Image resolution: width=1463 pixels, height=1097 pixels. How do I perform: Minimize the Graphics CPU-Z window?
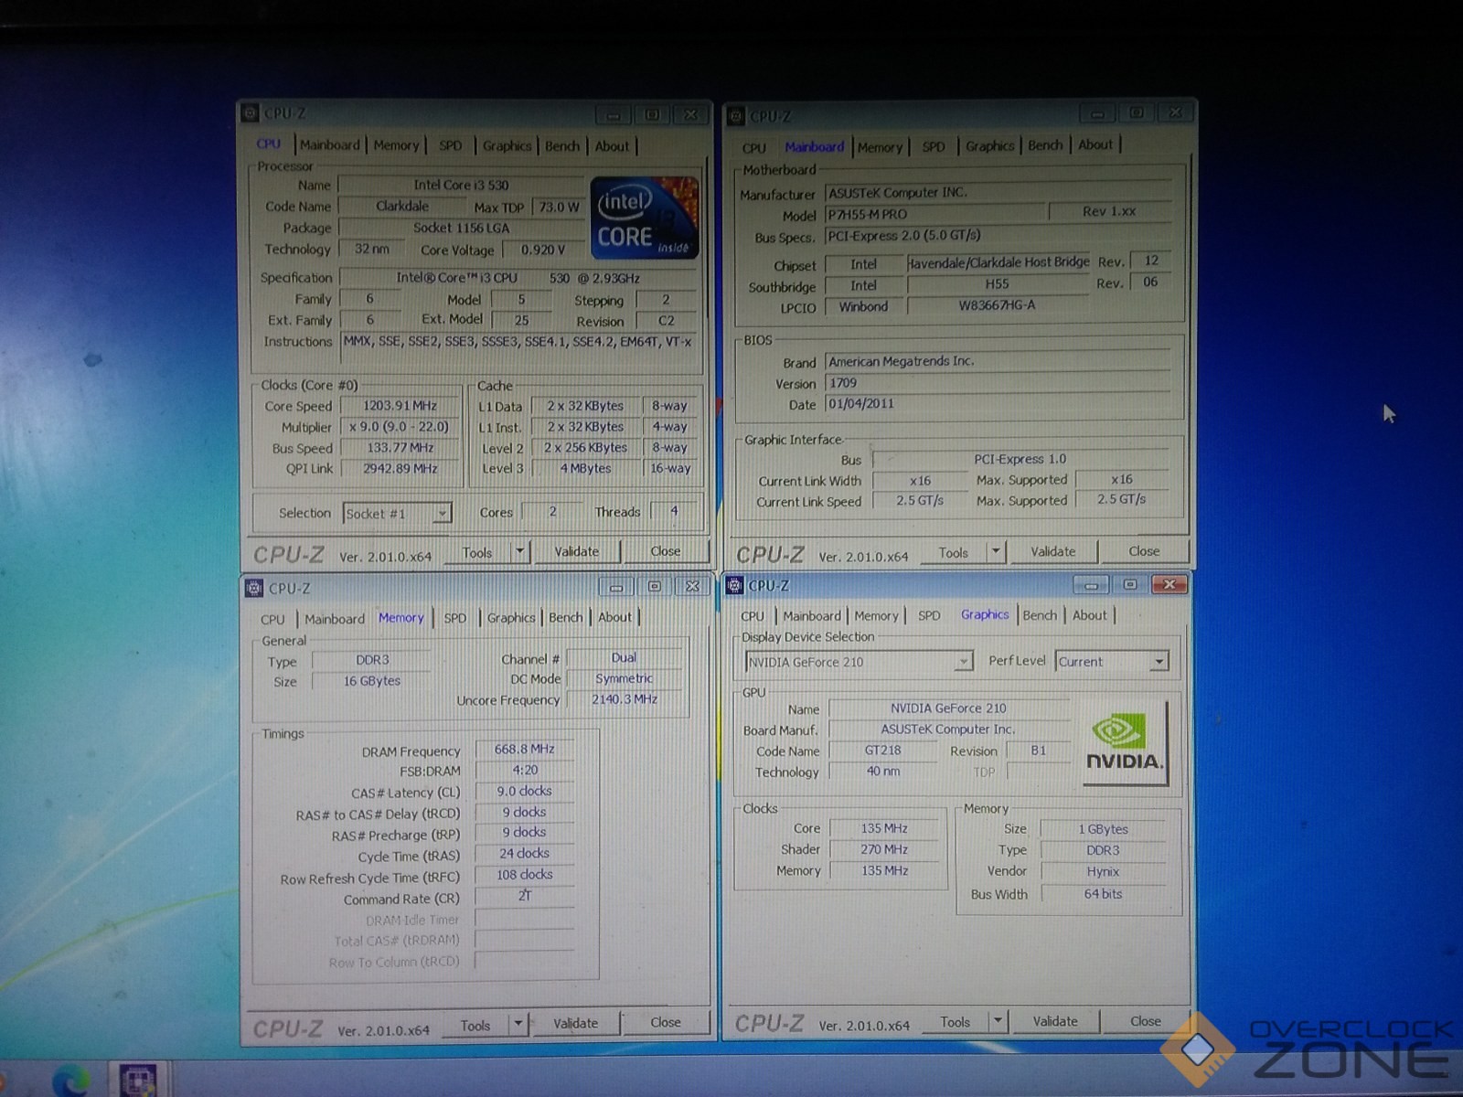[x=1091, y=584]
